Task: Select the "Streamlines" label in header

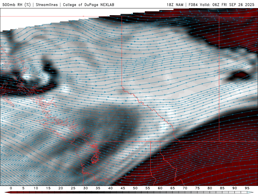Action: pyautogui.click(x=47, y=5)
